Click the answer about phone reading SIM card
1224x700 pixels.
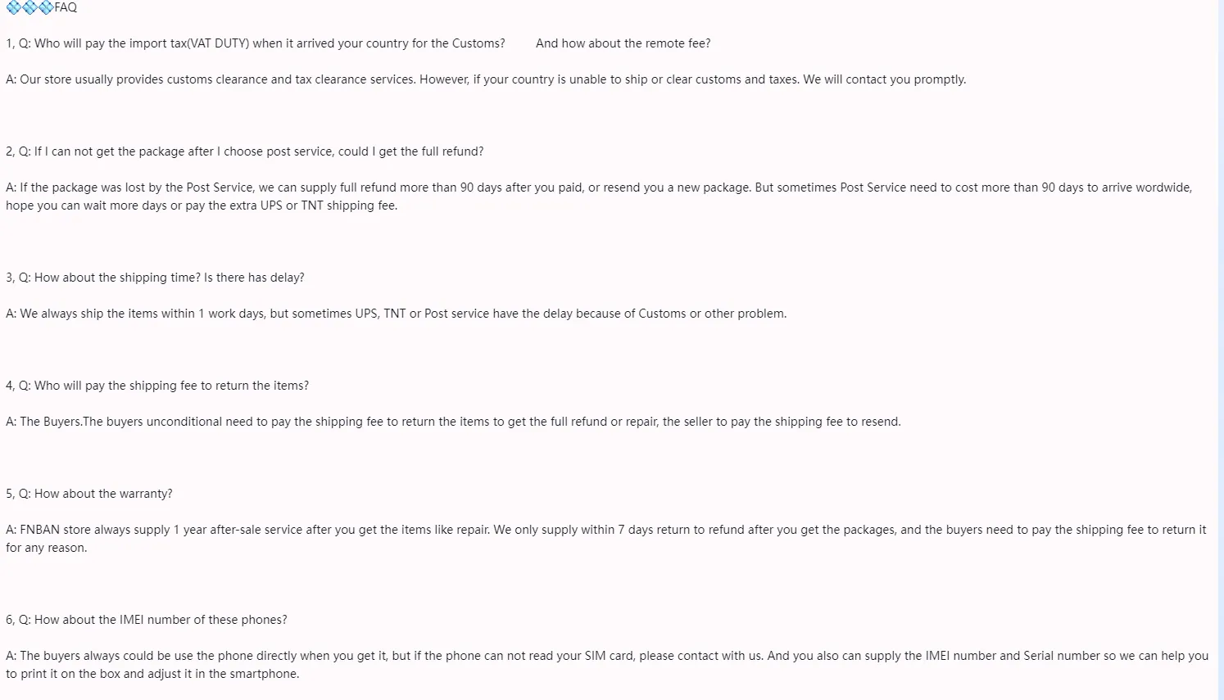pyautogui.click(x=607, y=656)
